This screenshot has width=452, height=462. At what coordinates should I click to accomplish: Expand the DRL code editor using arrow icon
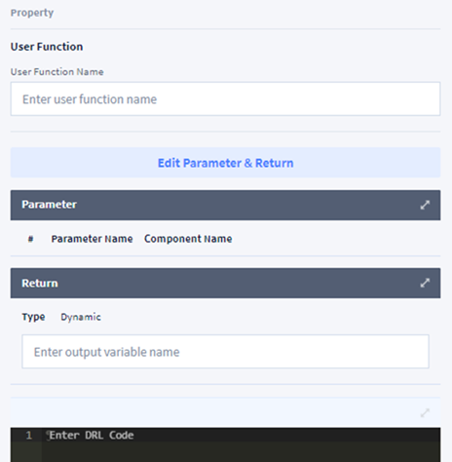point(425,413)
